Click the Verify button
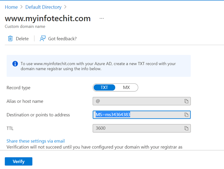The image size is (224, 169). click(x=19, y=161)
